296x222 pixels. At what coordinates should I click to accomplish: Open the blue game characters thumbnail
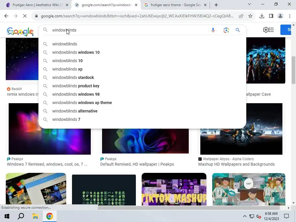(x=266, y=60)
